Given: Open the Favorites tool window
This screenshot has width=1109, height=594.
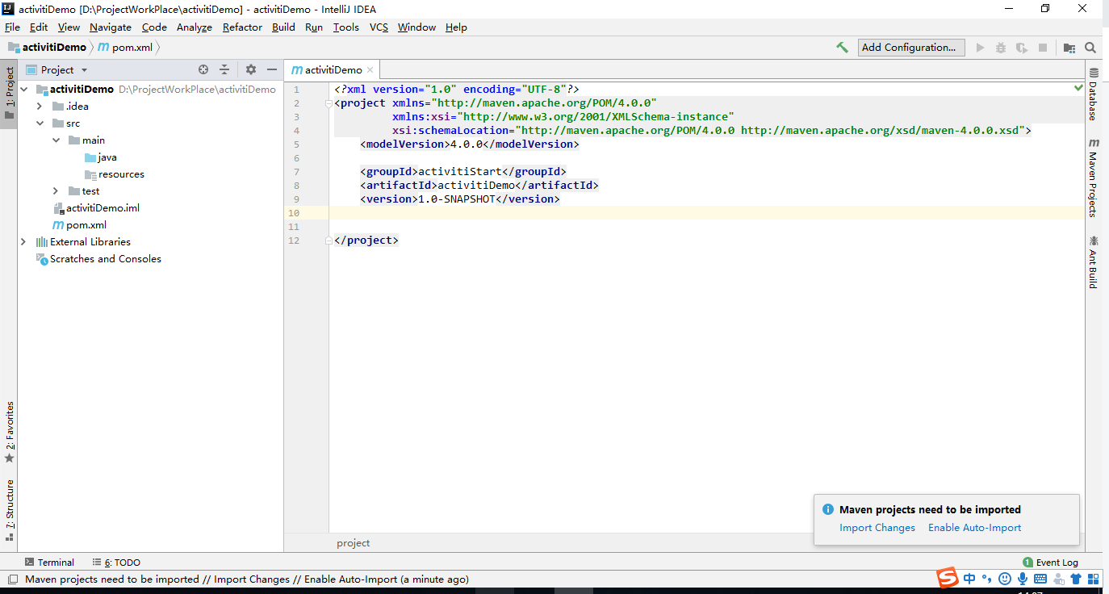Looking at the screenshot, I should coord(10,432).
